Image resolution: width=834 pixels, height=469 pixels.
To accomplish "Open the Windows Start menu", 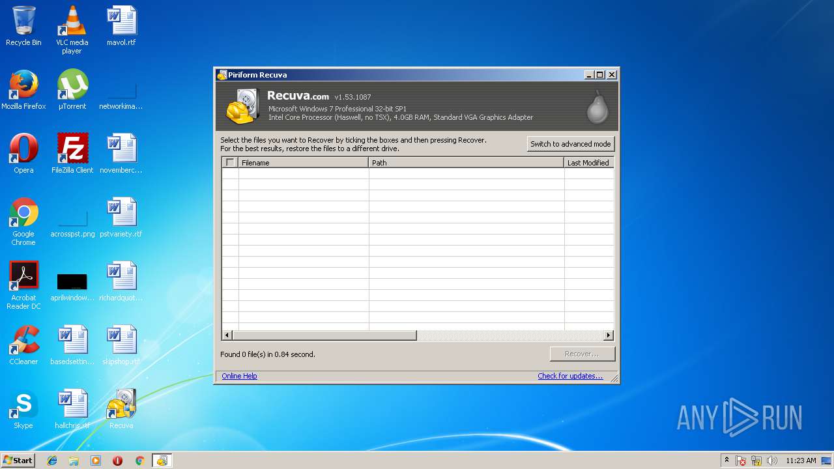I will pyautogui.click(x=18, y=461).
